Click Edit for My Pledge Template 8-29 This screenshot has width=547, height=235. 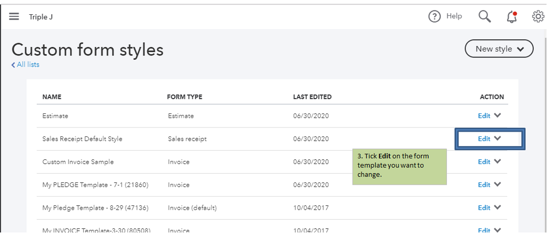click(484, 208)
